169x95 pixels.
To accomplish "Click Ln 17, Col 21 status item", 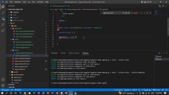I will pyautogui.click(x=118, y=90).
